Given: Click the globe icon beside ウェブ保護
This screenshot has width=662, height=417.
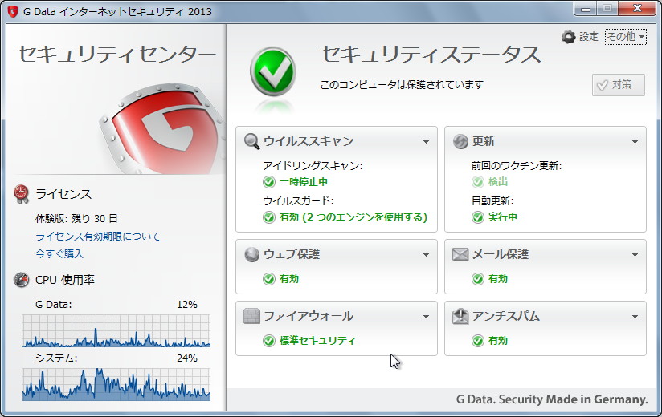Looking at the screenshot, I should click(252, 254).
